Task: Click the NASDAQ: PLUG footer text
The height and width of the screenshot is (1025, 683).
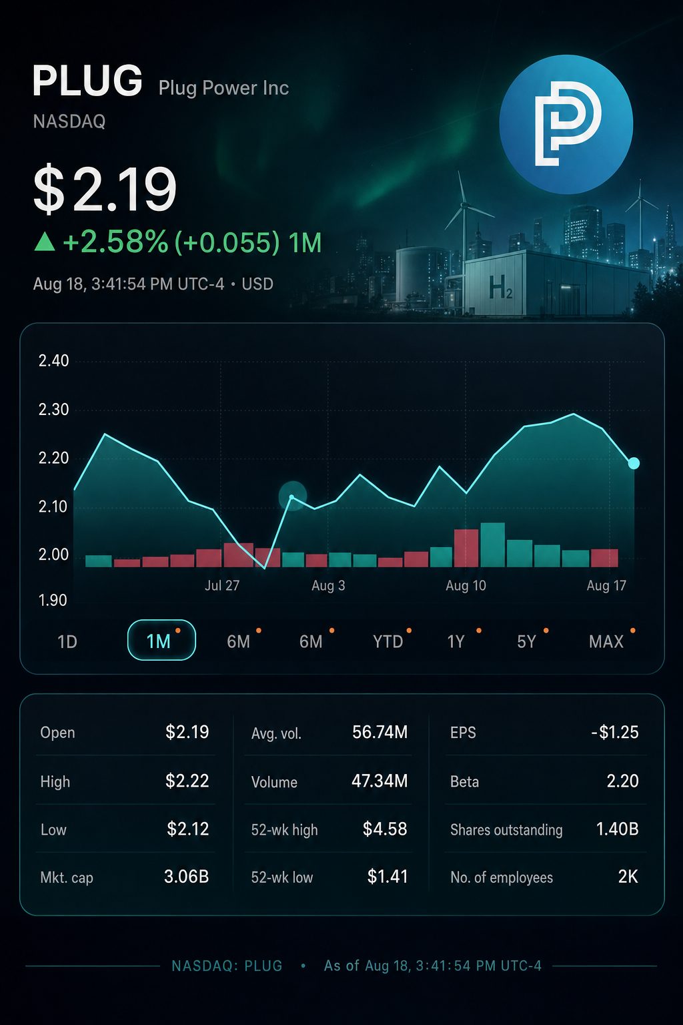Action: [227, 966]
